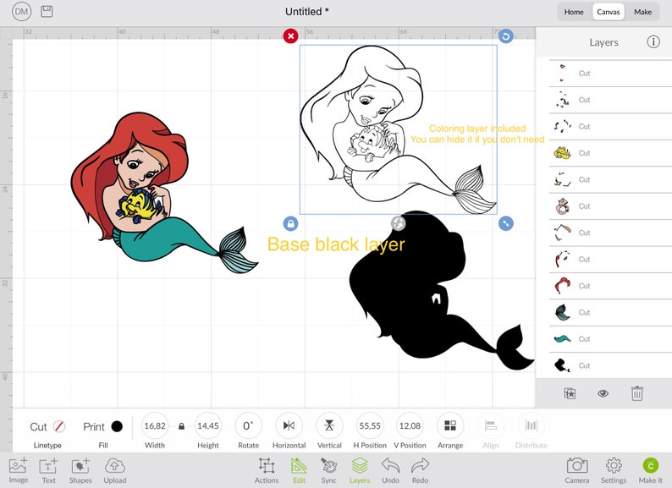Edit the H Position value 55,55

click(x=370, y=426)
